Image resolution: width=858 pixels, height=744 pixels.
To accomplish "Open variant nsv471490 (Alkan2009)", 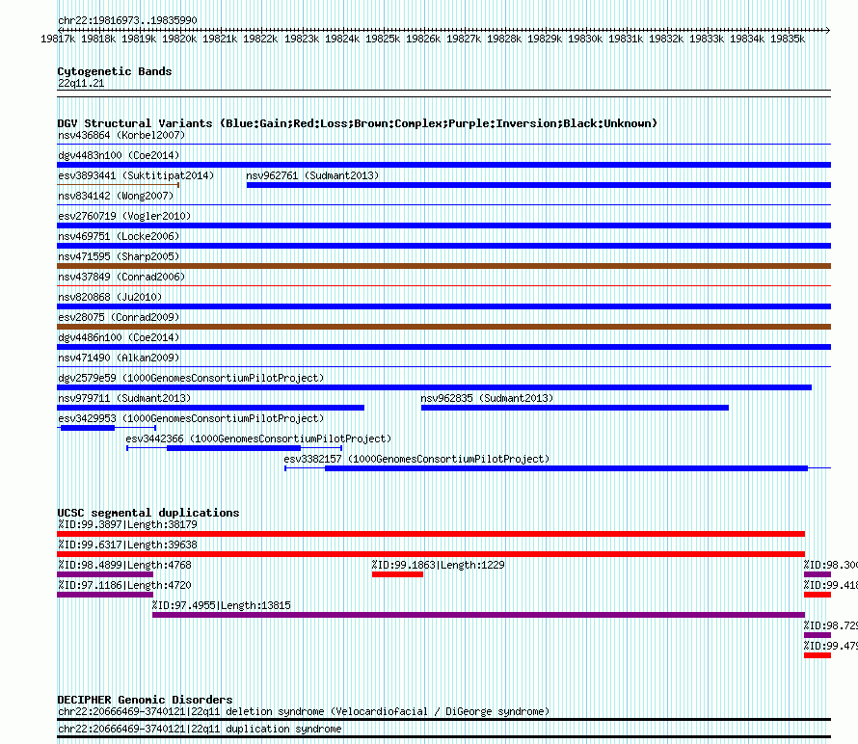I will tap(119, 358).
